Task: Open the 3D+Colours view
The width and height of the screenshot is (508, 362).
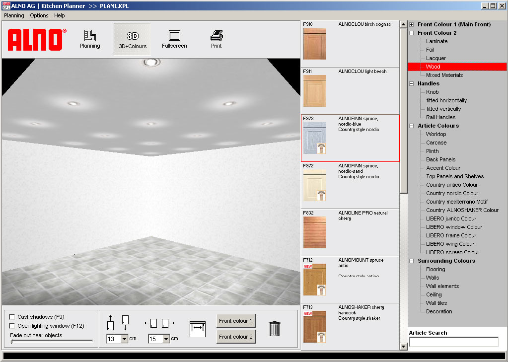Action: click(132, 39)
